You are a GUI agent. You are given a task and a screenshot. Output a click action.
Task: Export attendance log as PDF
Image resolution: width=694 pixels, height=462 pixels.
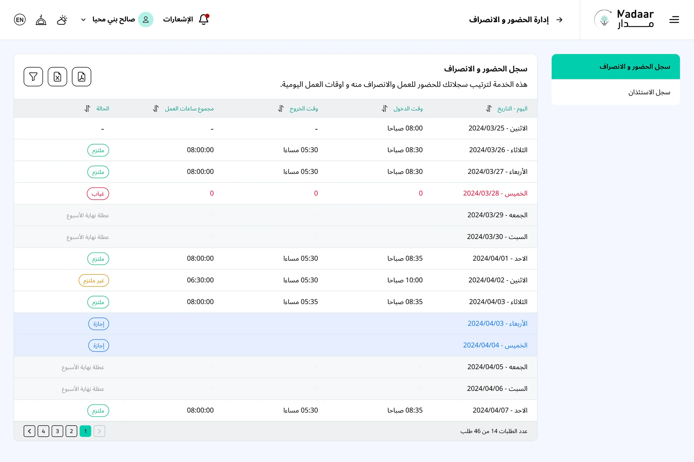(82, 77)
